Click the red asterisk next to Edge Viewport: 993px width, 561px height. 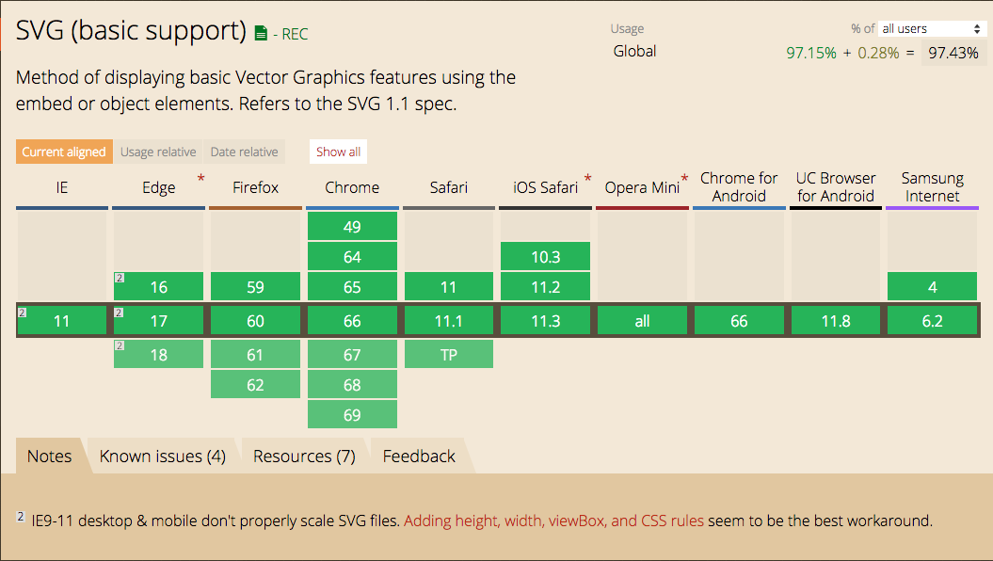(200, 179)
